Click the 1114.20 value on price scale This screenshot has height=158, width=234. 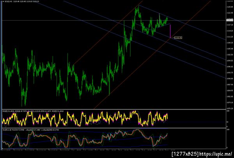coord(230,31)
